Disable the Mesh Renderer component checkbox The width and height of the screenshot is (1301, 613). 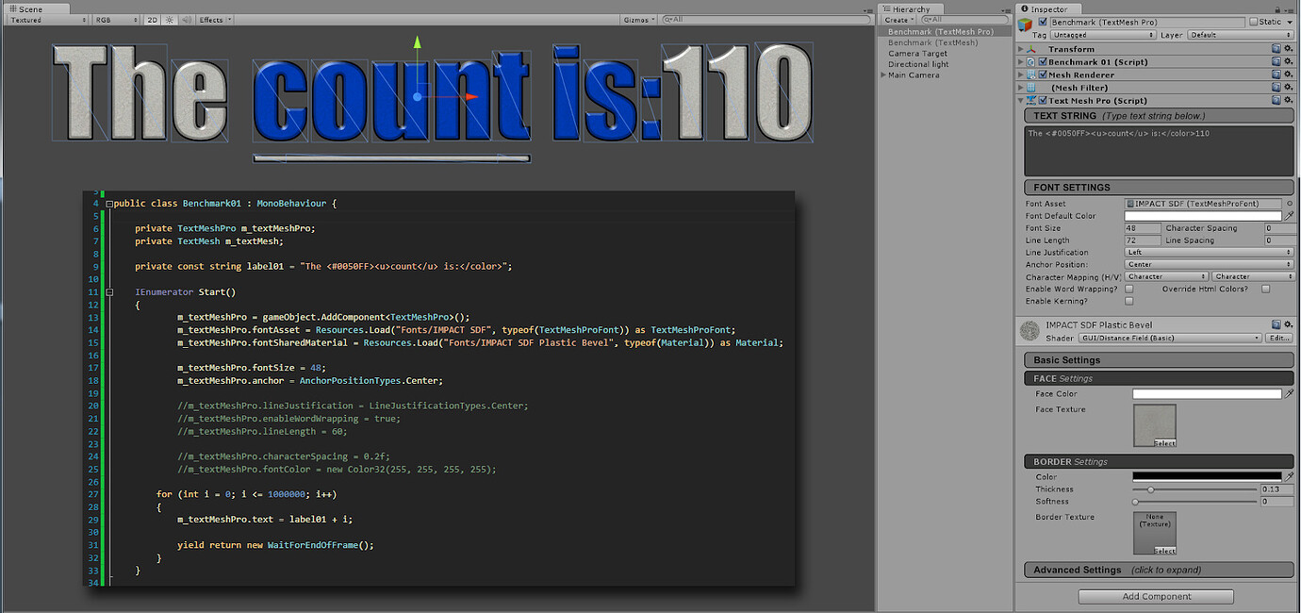(x=1043, y=75)
